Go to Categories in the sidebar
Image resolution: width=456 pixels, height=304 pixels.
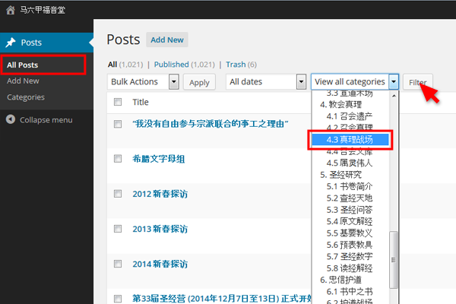(26, 97)
